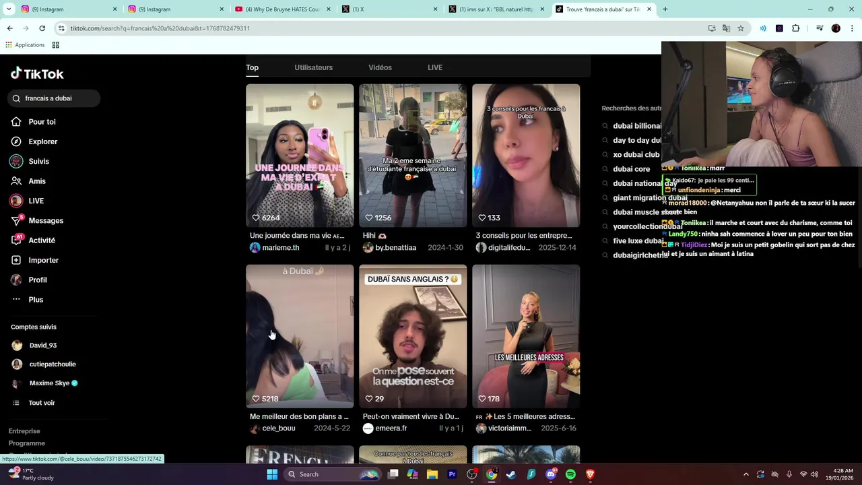Open Steam from the taskbar

(511, 474)
